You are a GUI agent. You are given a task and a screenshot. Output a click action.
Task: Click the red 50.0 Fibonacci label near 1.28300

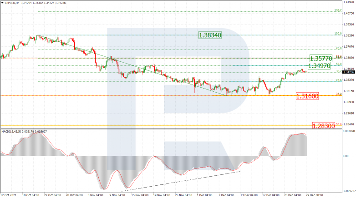click(x=339, y=124)
